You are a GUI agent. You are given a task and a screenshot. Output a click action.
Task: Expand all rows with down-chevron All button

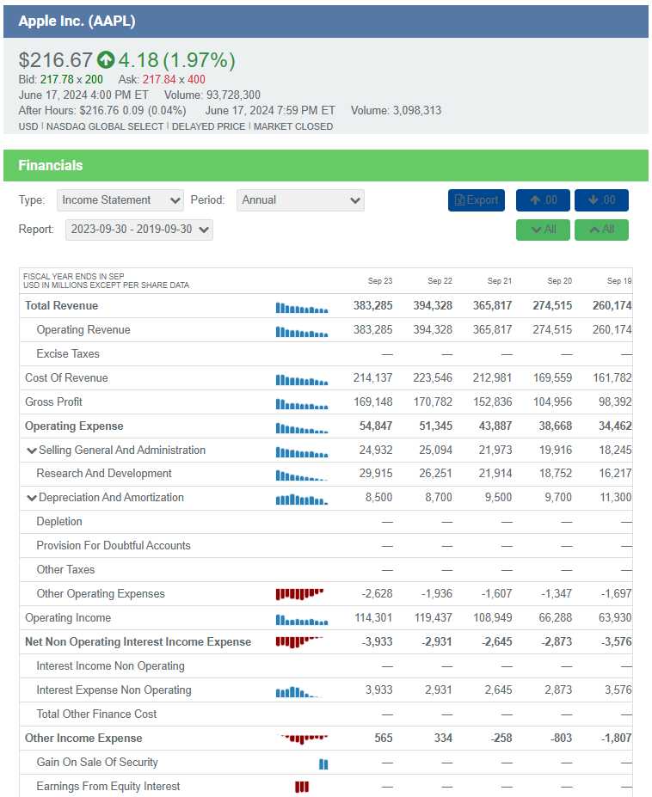543,230
